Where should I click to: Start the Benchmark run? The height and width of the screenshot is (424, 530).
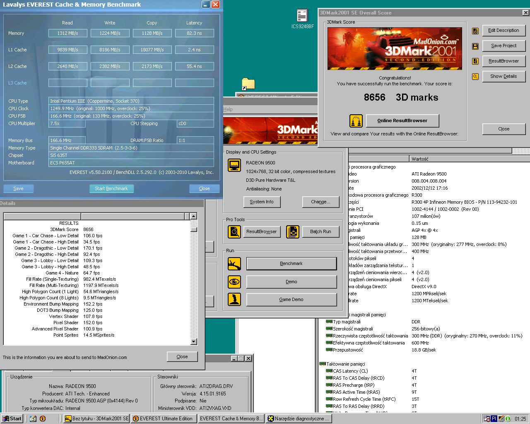point(291,264)
